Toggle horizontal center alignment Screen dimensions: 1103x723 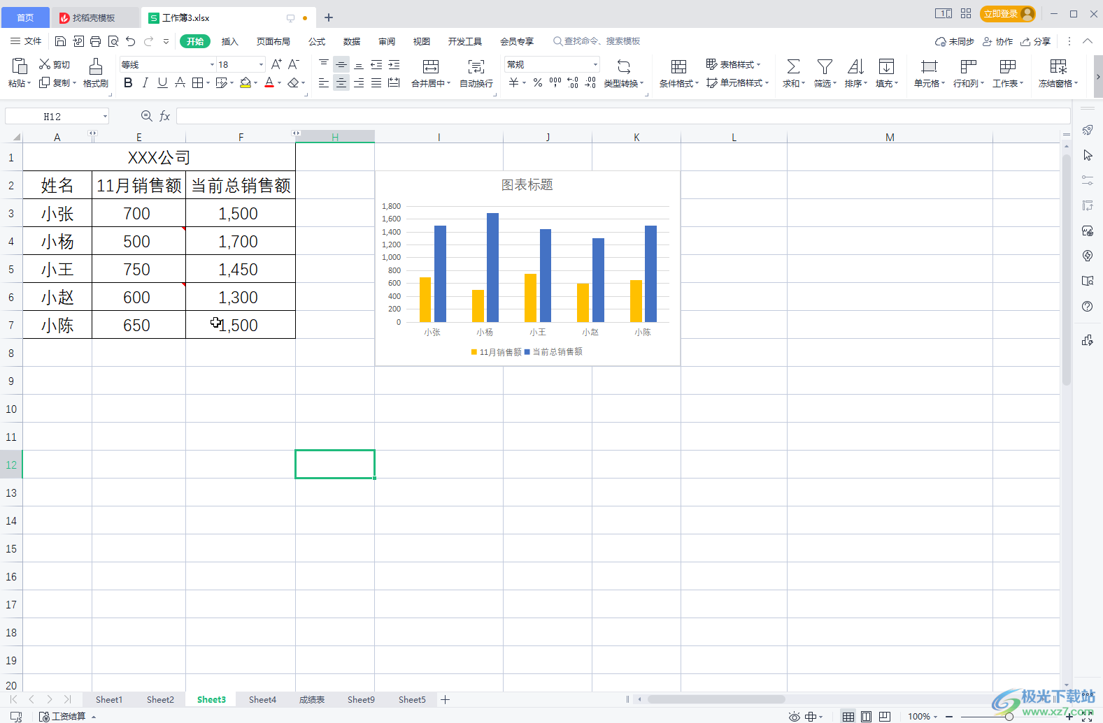click(x=341, y=82)
